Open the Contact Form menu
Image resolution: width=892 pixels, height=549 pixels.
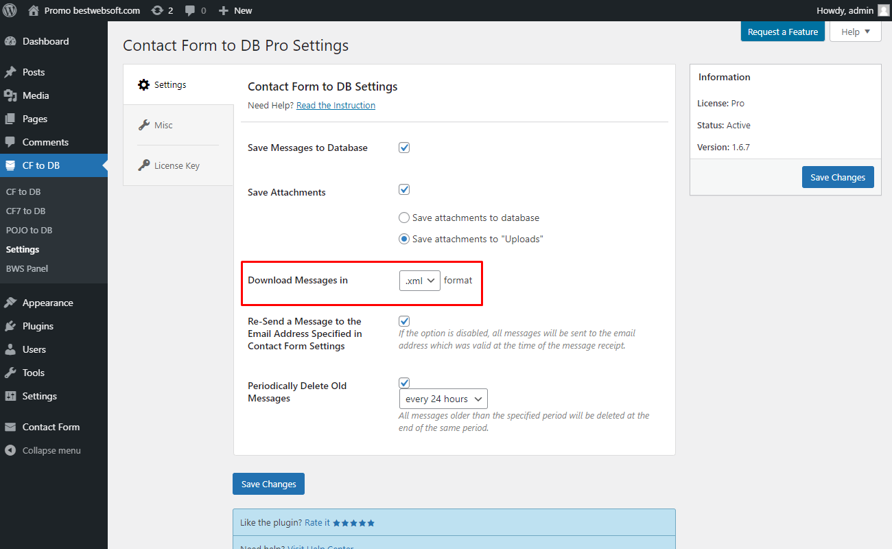pos(54,427)
